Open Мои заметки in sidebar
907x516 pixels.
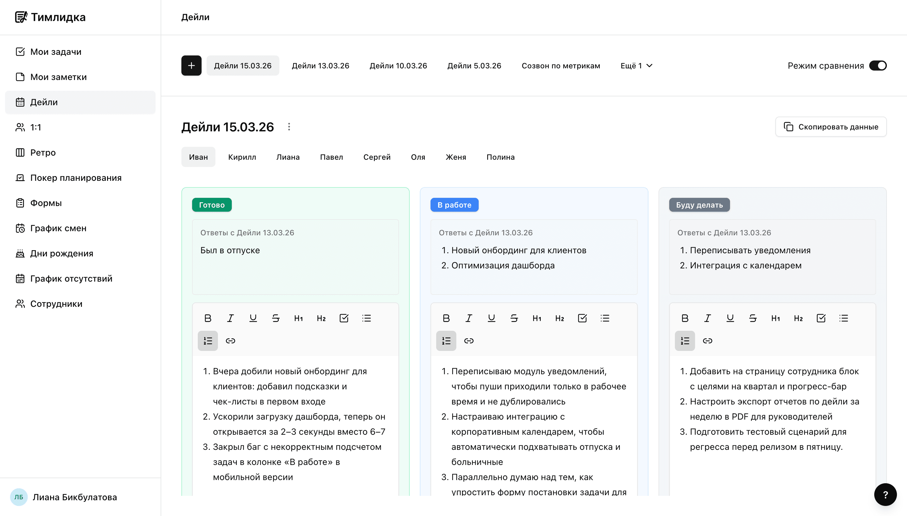pyautogui.click(x=80, y=77)
